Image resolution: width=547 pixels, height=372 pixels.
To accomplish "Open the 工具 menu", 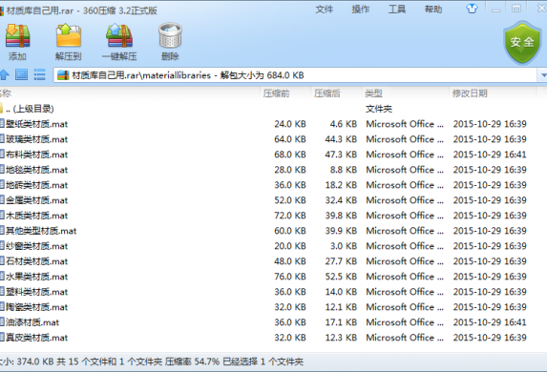I will click(397, 10).
